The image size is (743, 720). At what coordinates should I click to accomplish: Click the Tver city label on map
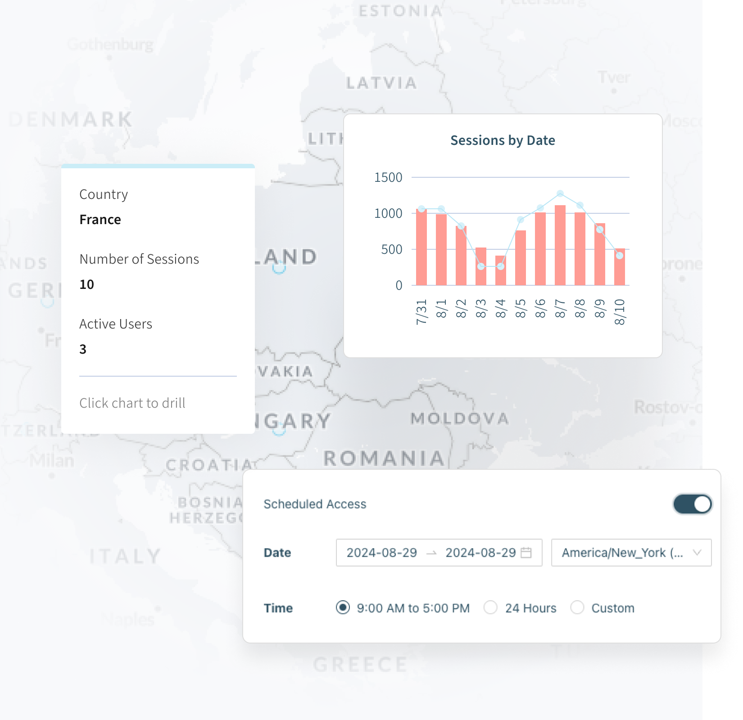click(614, 77)
